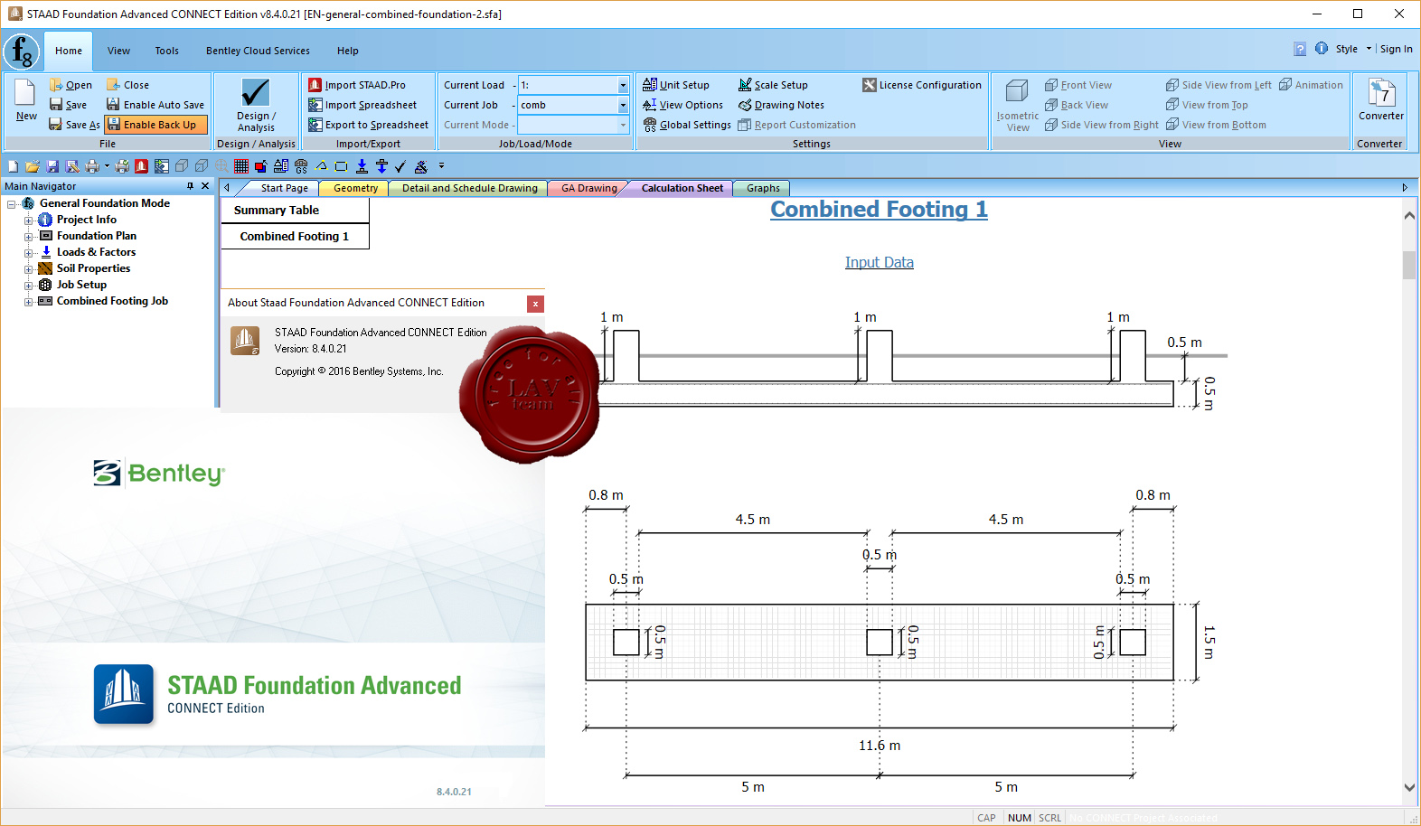Click the calculation sheet vertical scrollbar thumb

click(1409, 266)
